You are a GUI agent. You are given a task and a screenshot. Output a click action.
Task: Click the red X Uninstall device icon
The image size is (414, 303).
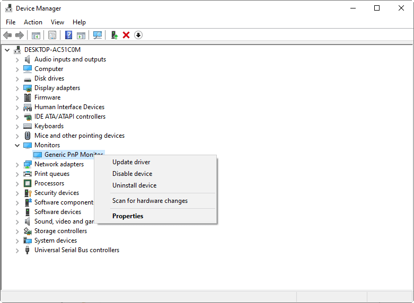point(126,35)
